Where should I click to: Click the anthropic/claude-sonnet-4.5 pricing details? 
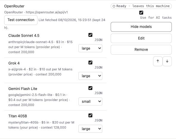point(40,47)
